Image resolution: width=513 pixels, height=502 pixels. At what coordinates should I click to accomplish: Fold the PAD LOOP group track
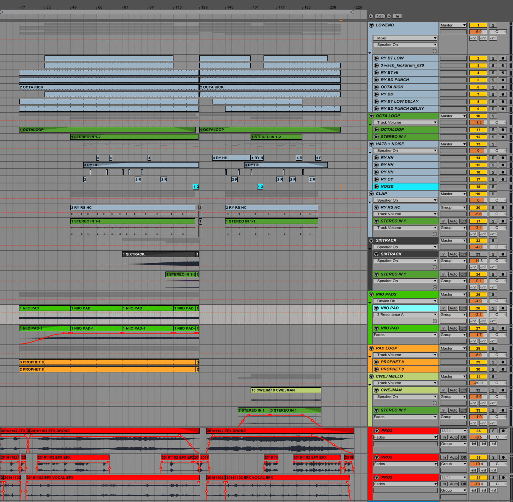(371, 349)
